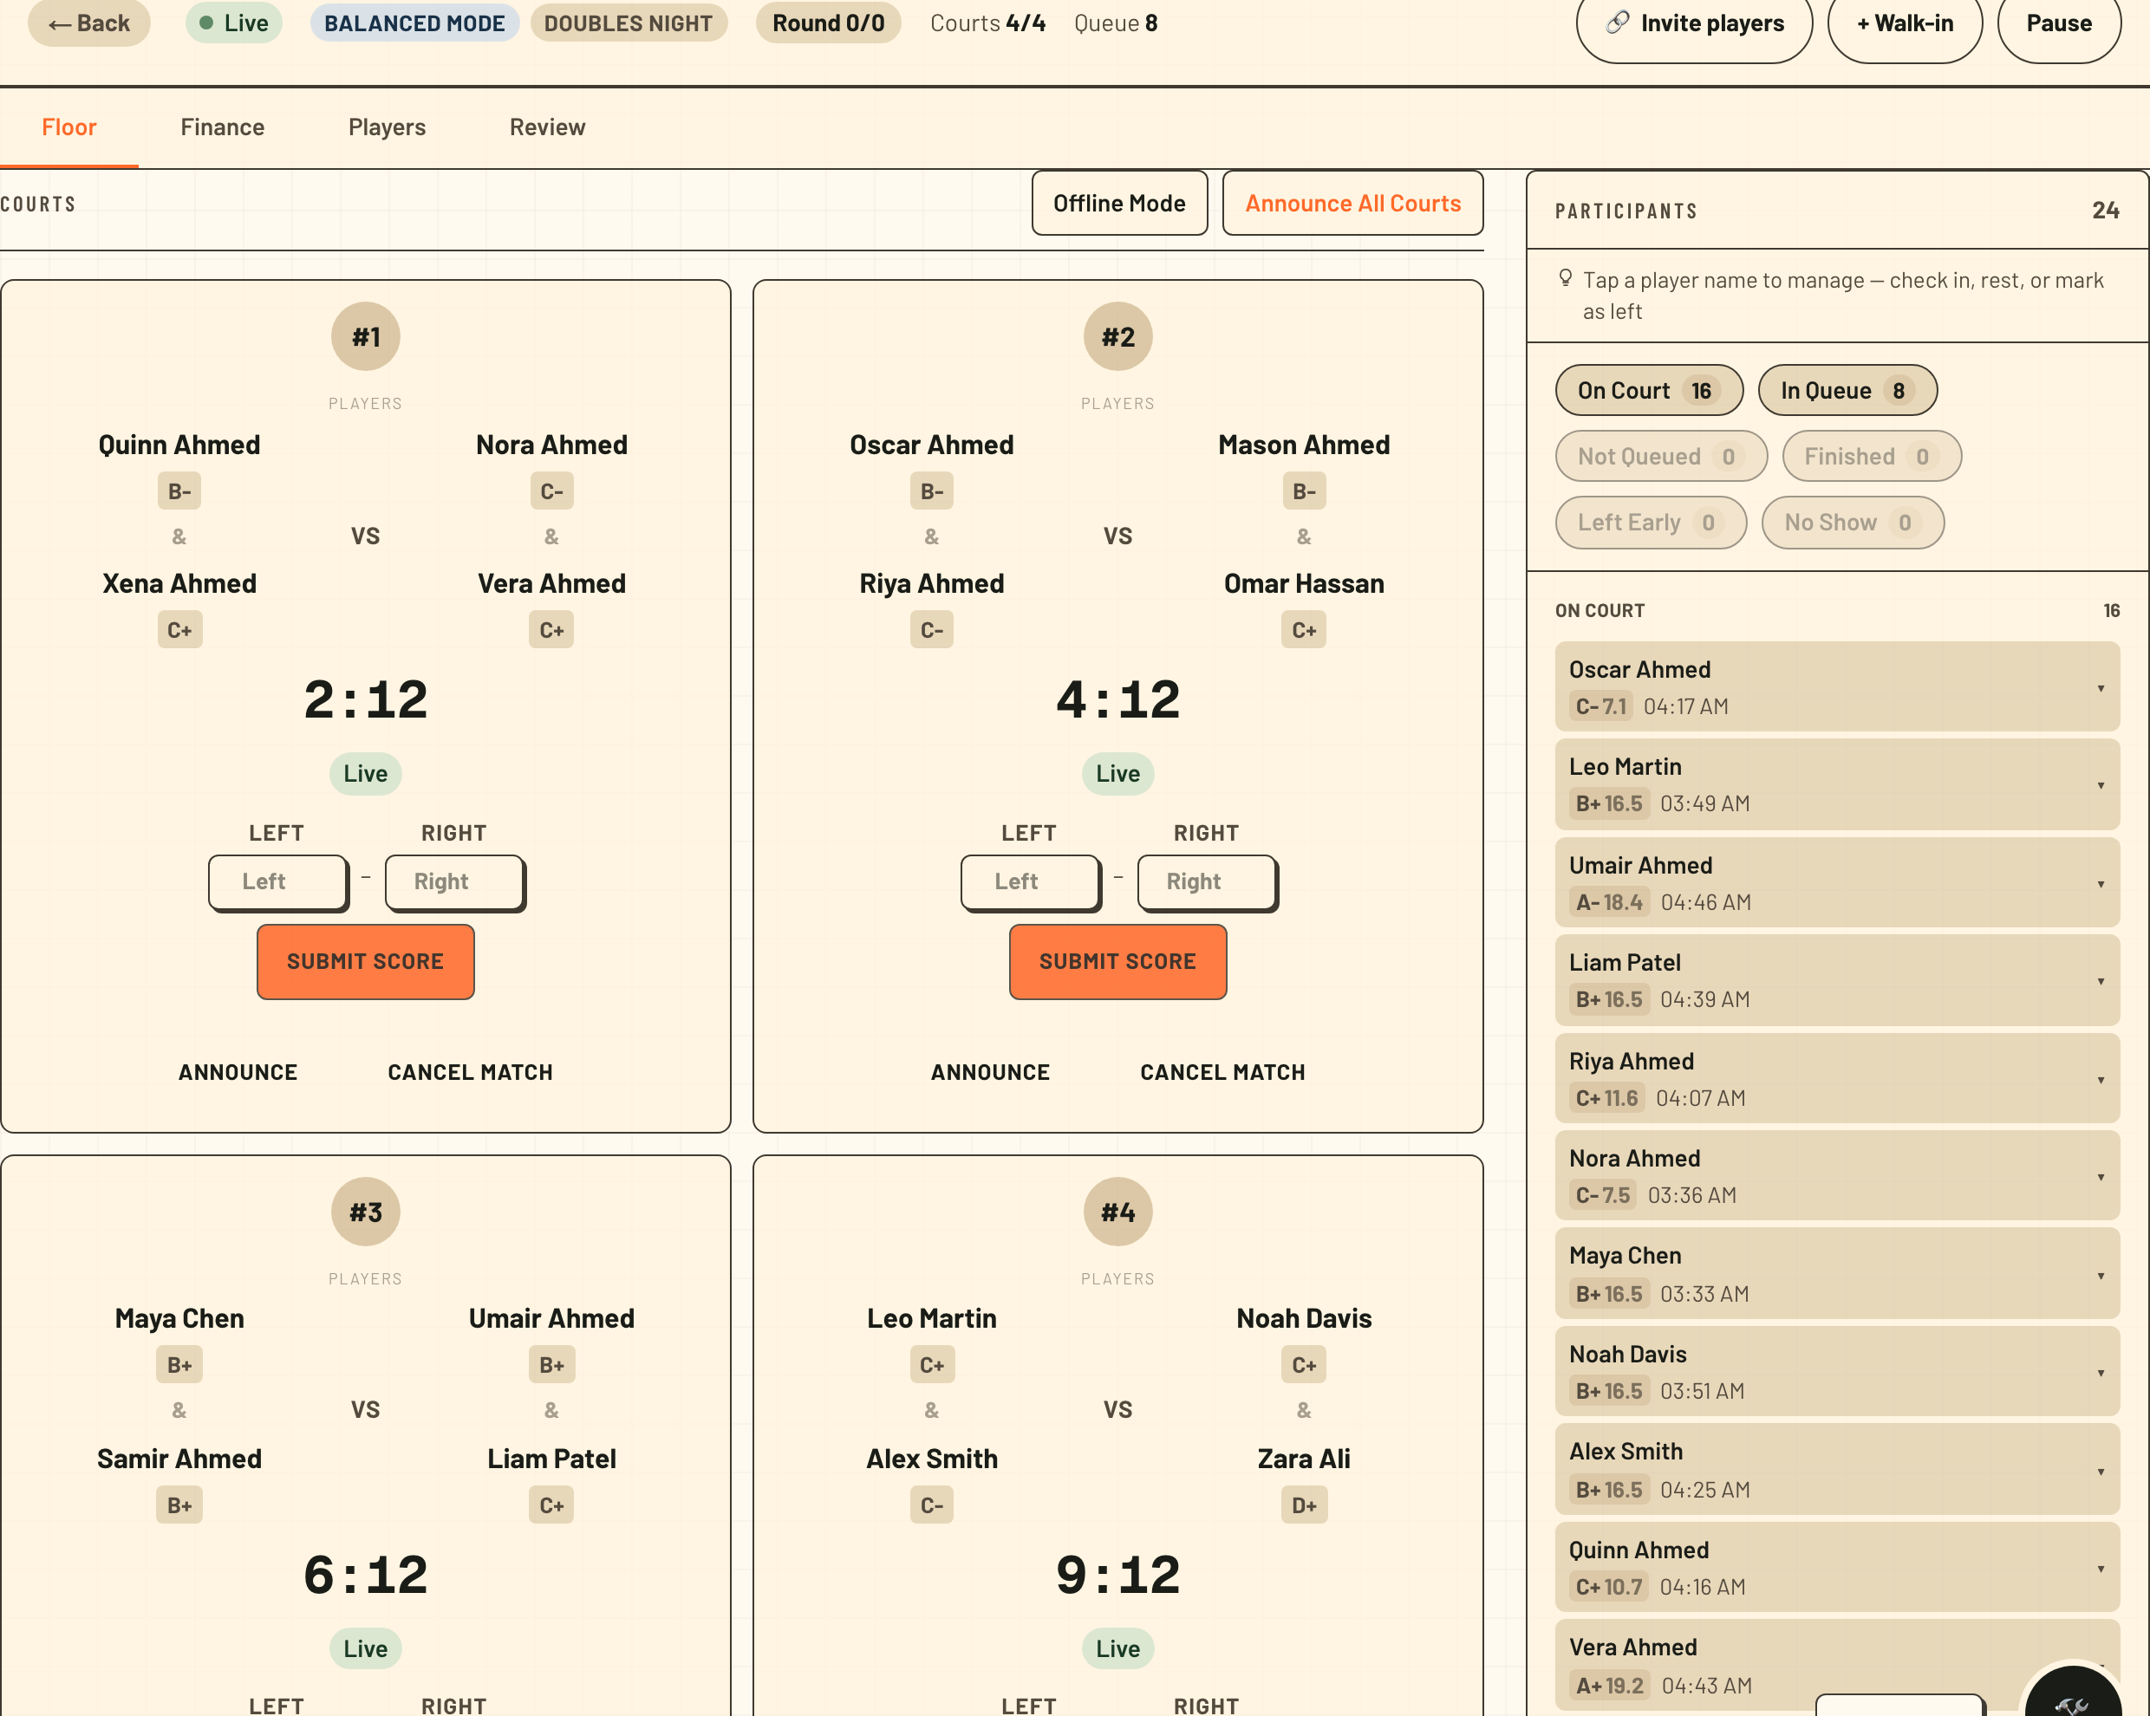Announce All Courts
Image resolution: width=2150 pixels, height=1716 pixels.
[x=1352, y=204]
